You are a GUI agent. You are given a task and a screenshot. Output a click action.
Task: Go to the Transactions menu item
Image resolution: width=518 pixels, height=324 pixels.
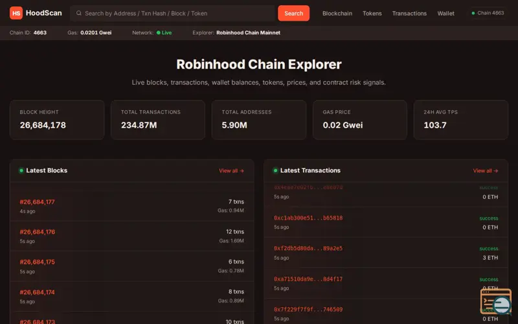(x=409, y=13)
